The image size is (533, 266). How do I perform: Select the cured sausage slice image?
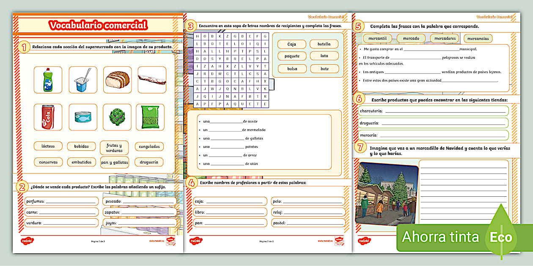(x=151, y=80)
